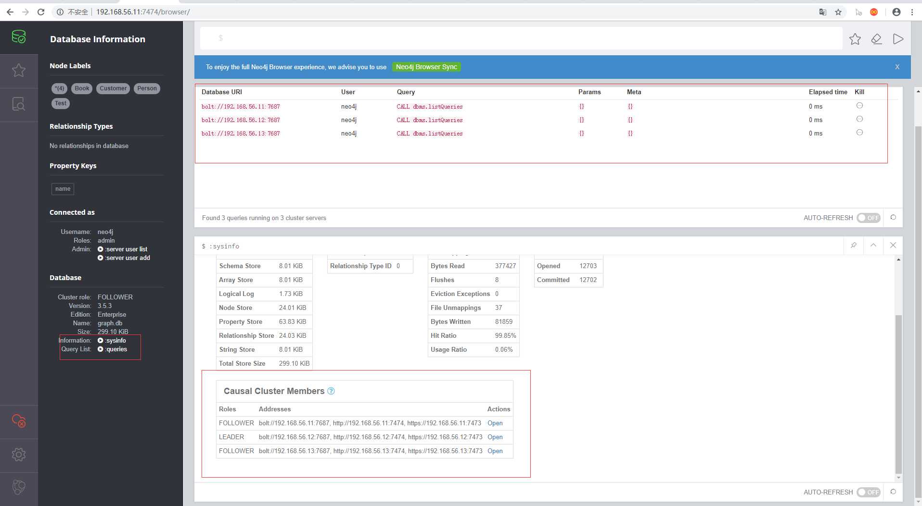
Task: Open the Browser Settings gear icon
Action: click(19, 455)
